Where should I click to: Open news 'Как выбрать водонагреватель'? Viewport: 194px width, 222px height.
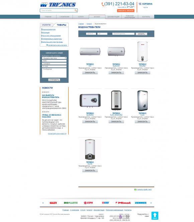click(51, 96)
